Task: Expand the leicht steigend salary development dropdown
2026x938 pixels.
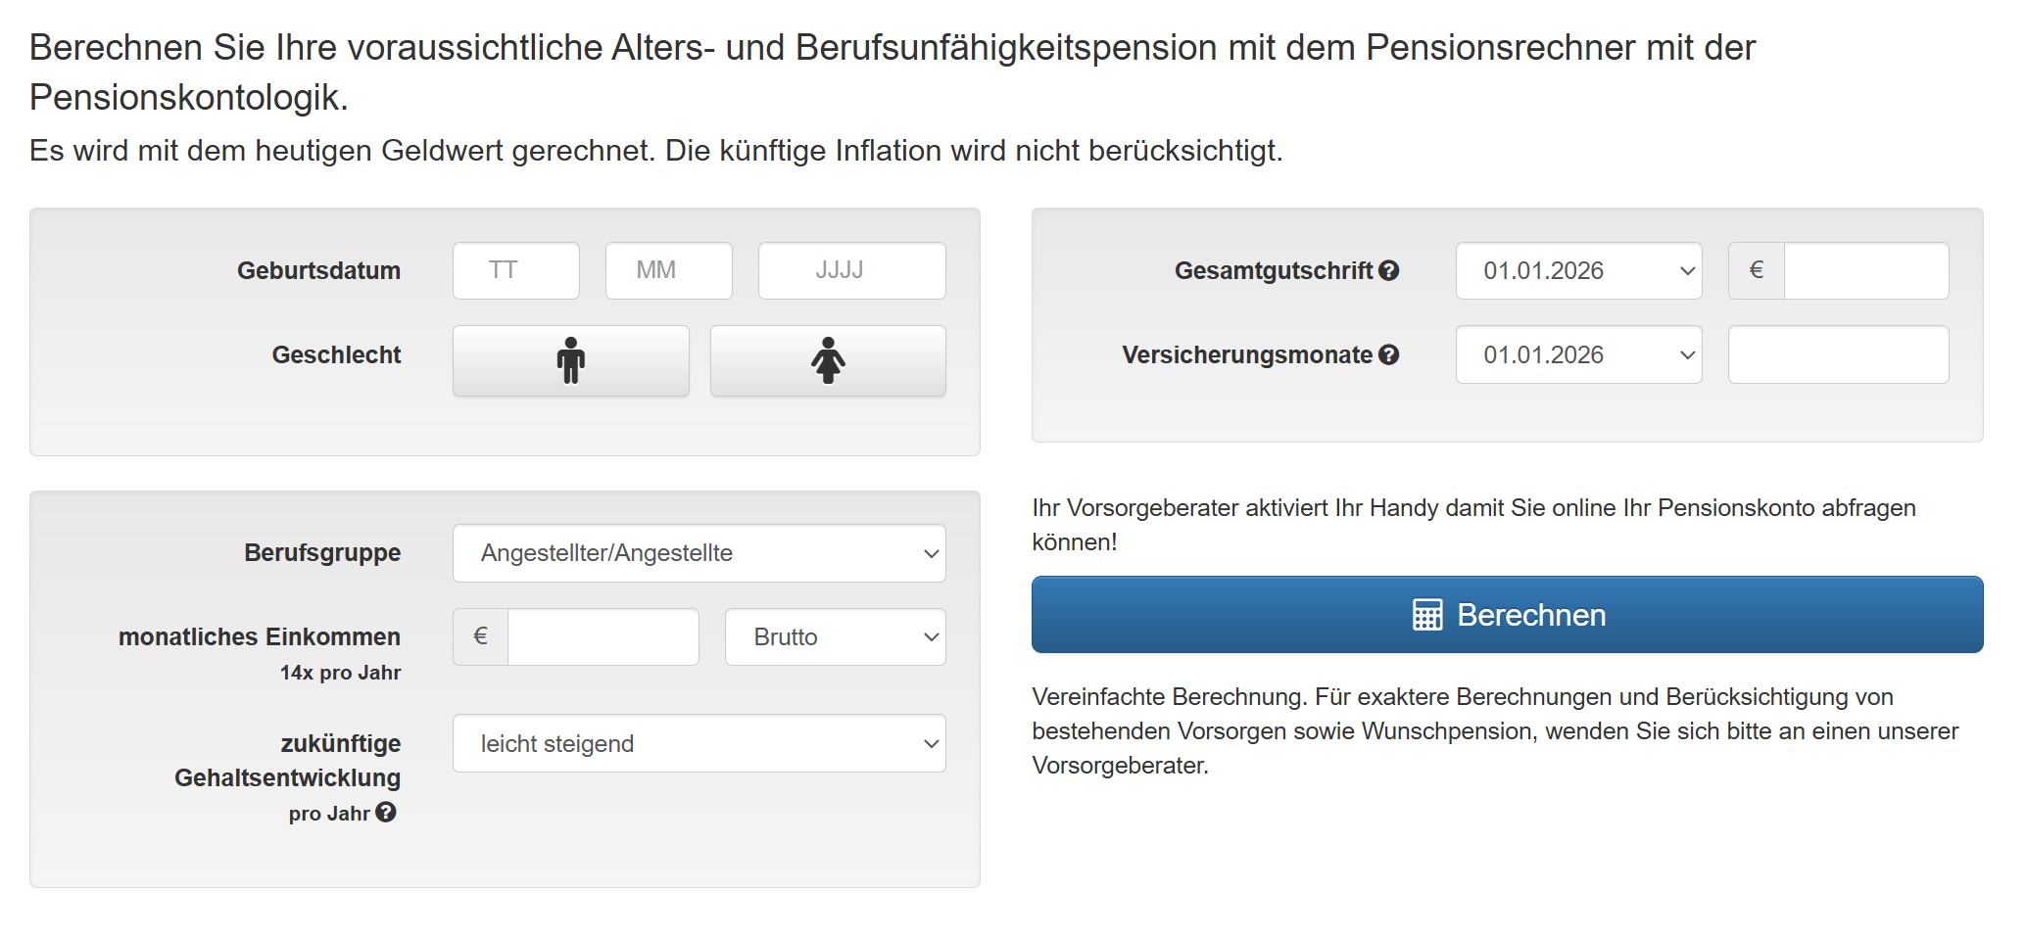Action: pos(699,743)
